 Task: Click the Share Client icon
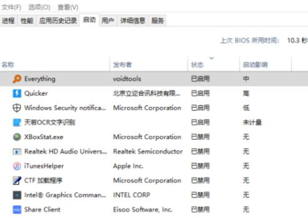[x=17, y=209]
